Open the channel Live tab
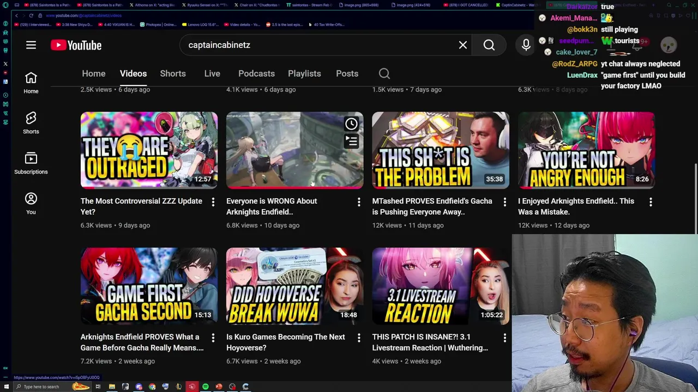The width and height of the screenshot is (698, 392). (212, 73)
